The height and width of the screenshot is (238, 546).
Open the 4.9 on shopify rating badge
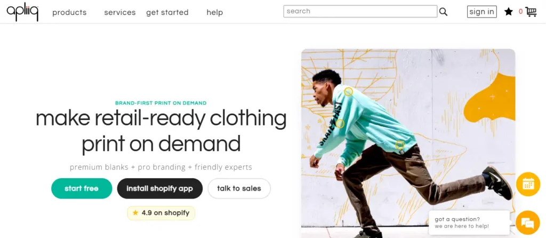pos(161,213)
